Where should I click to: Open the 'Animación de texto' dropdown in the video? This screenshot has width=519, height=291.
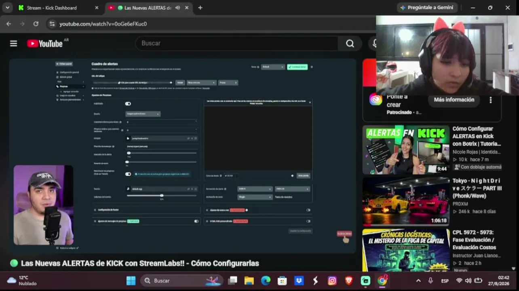point(255,197)
